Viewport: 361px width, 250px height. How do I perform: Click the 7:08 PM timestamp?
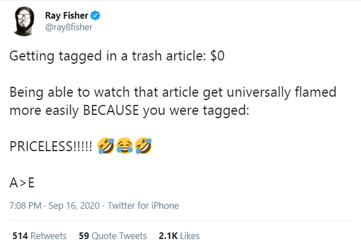pyautogui.click(x=25, y=206)
